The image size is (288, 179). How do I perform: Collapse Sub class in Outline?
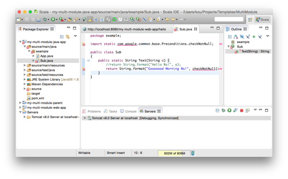coord(229,47)
